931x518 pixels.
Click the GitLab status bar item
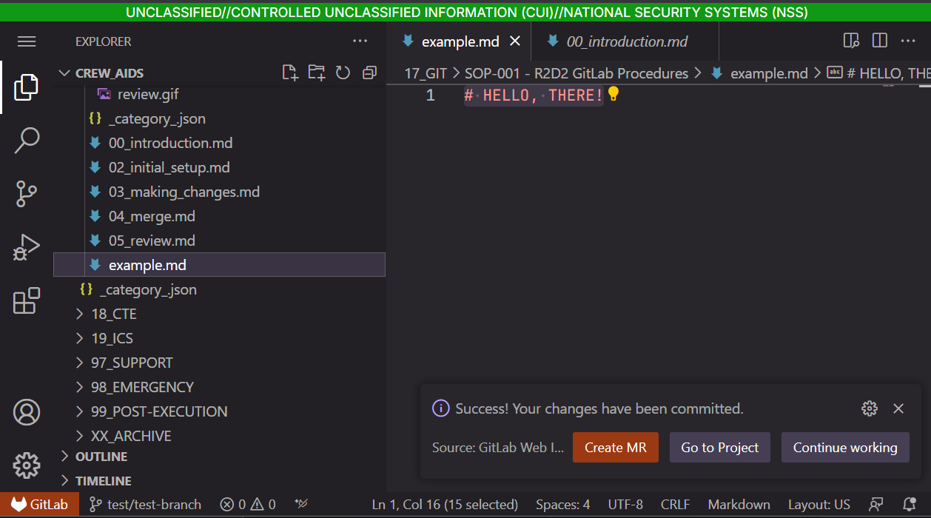click(39, 505)
